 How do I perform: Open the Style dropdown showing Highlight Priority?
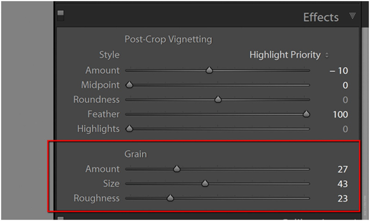pyautogui.click(x=289, y=55)
